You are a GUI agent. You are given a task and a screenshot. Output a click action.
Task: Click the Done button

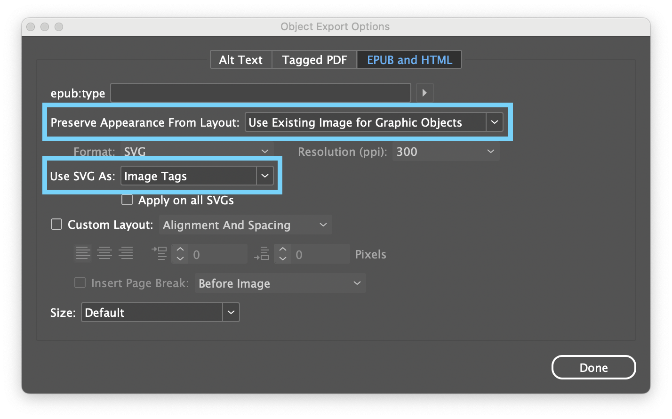(593, 368)
